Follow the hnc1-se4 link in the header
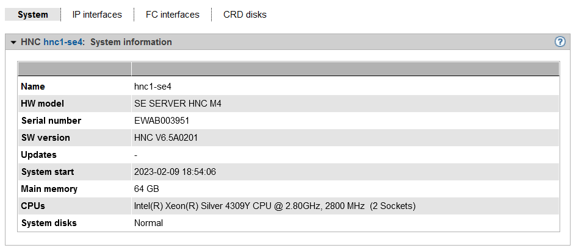 tap(63, 42)
